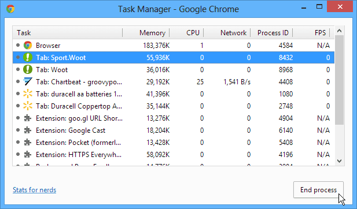
Task: Click the 35,144K memory value
Action: point(158,106)
